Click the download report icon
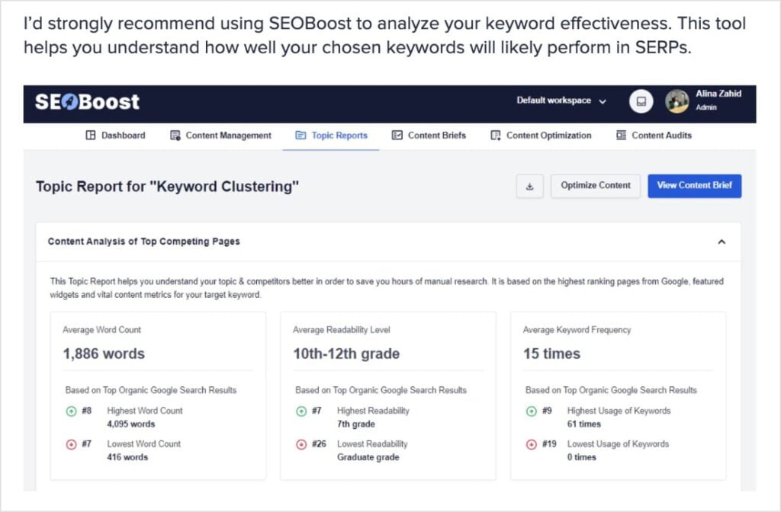 point(529,186)
